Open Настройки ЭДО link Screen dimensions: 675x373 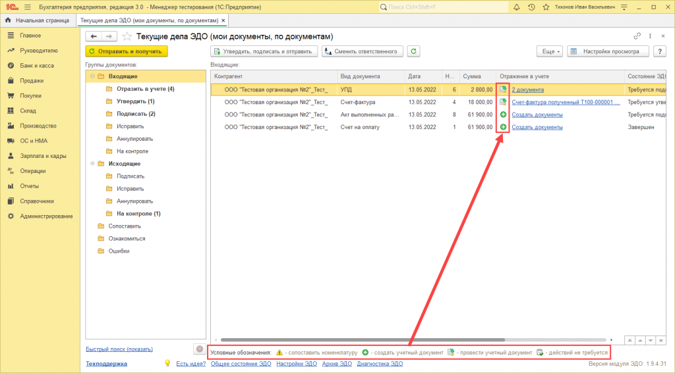click(297, 364)
